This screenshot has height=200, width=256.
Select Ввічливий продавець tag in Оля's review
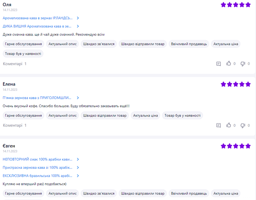pos(189,44)
